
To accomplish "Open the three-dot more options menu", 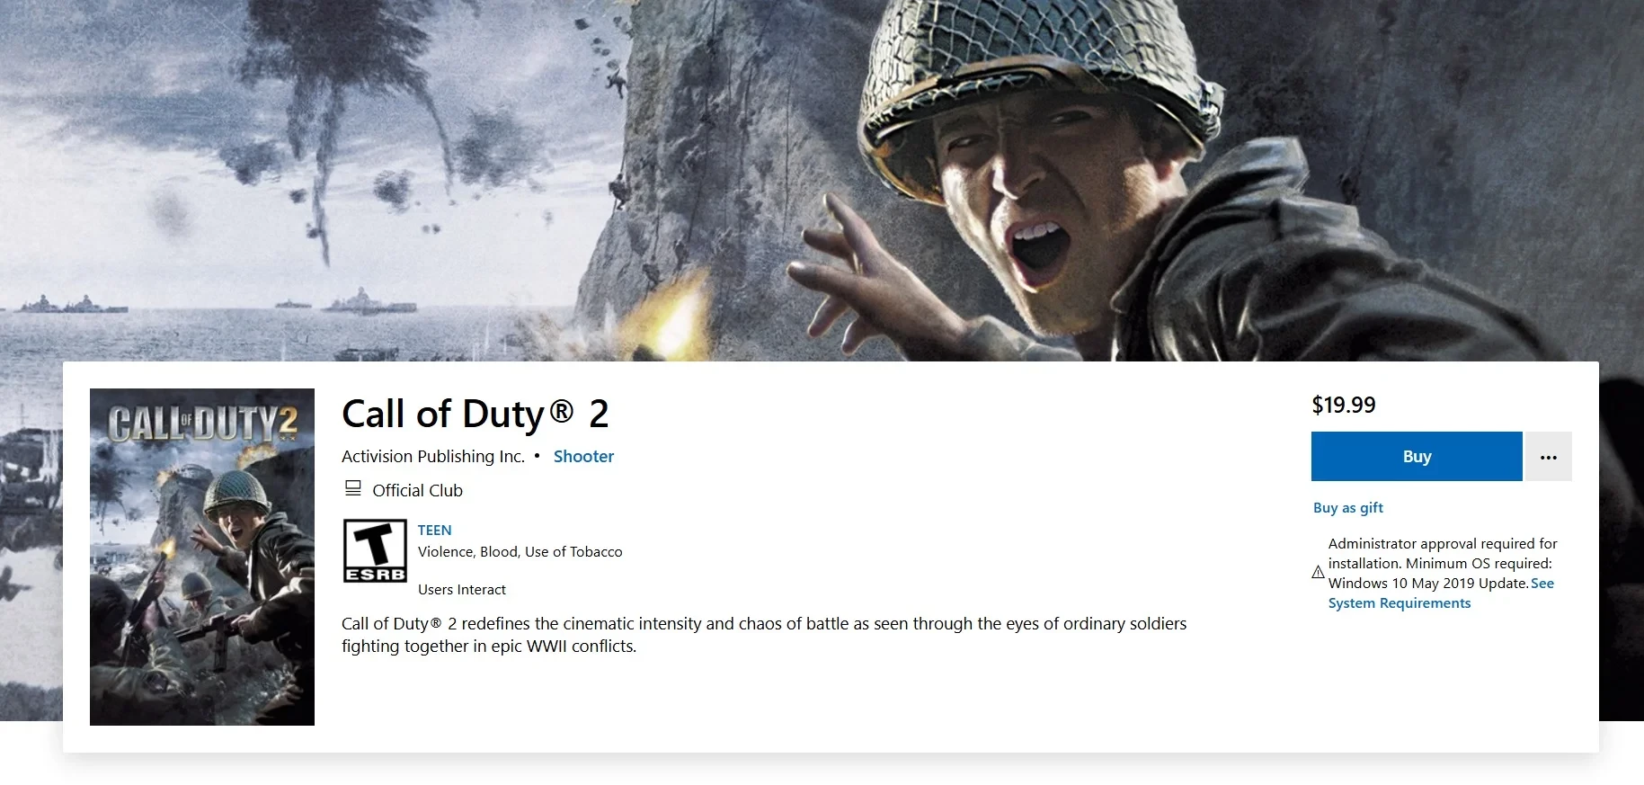I will coord(1548,456).
